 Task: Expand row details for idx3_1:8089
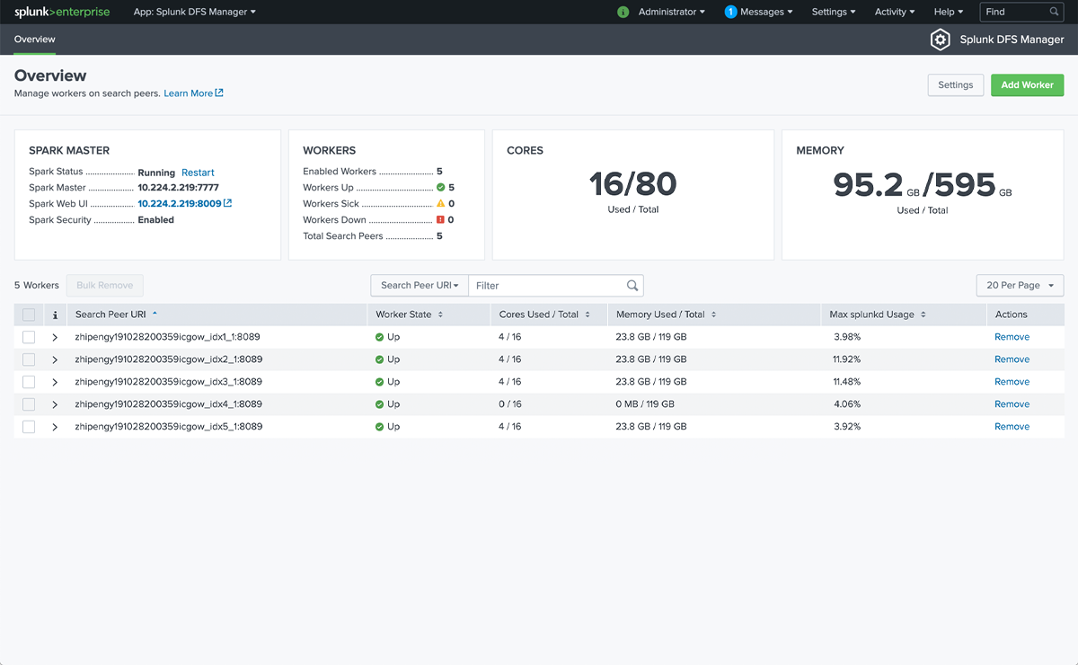click(x=55, y=382)
